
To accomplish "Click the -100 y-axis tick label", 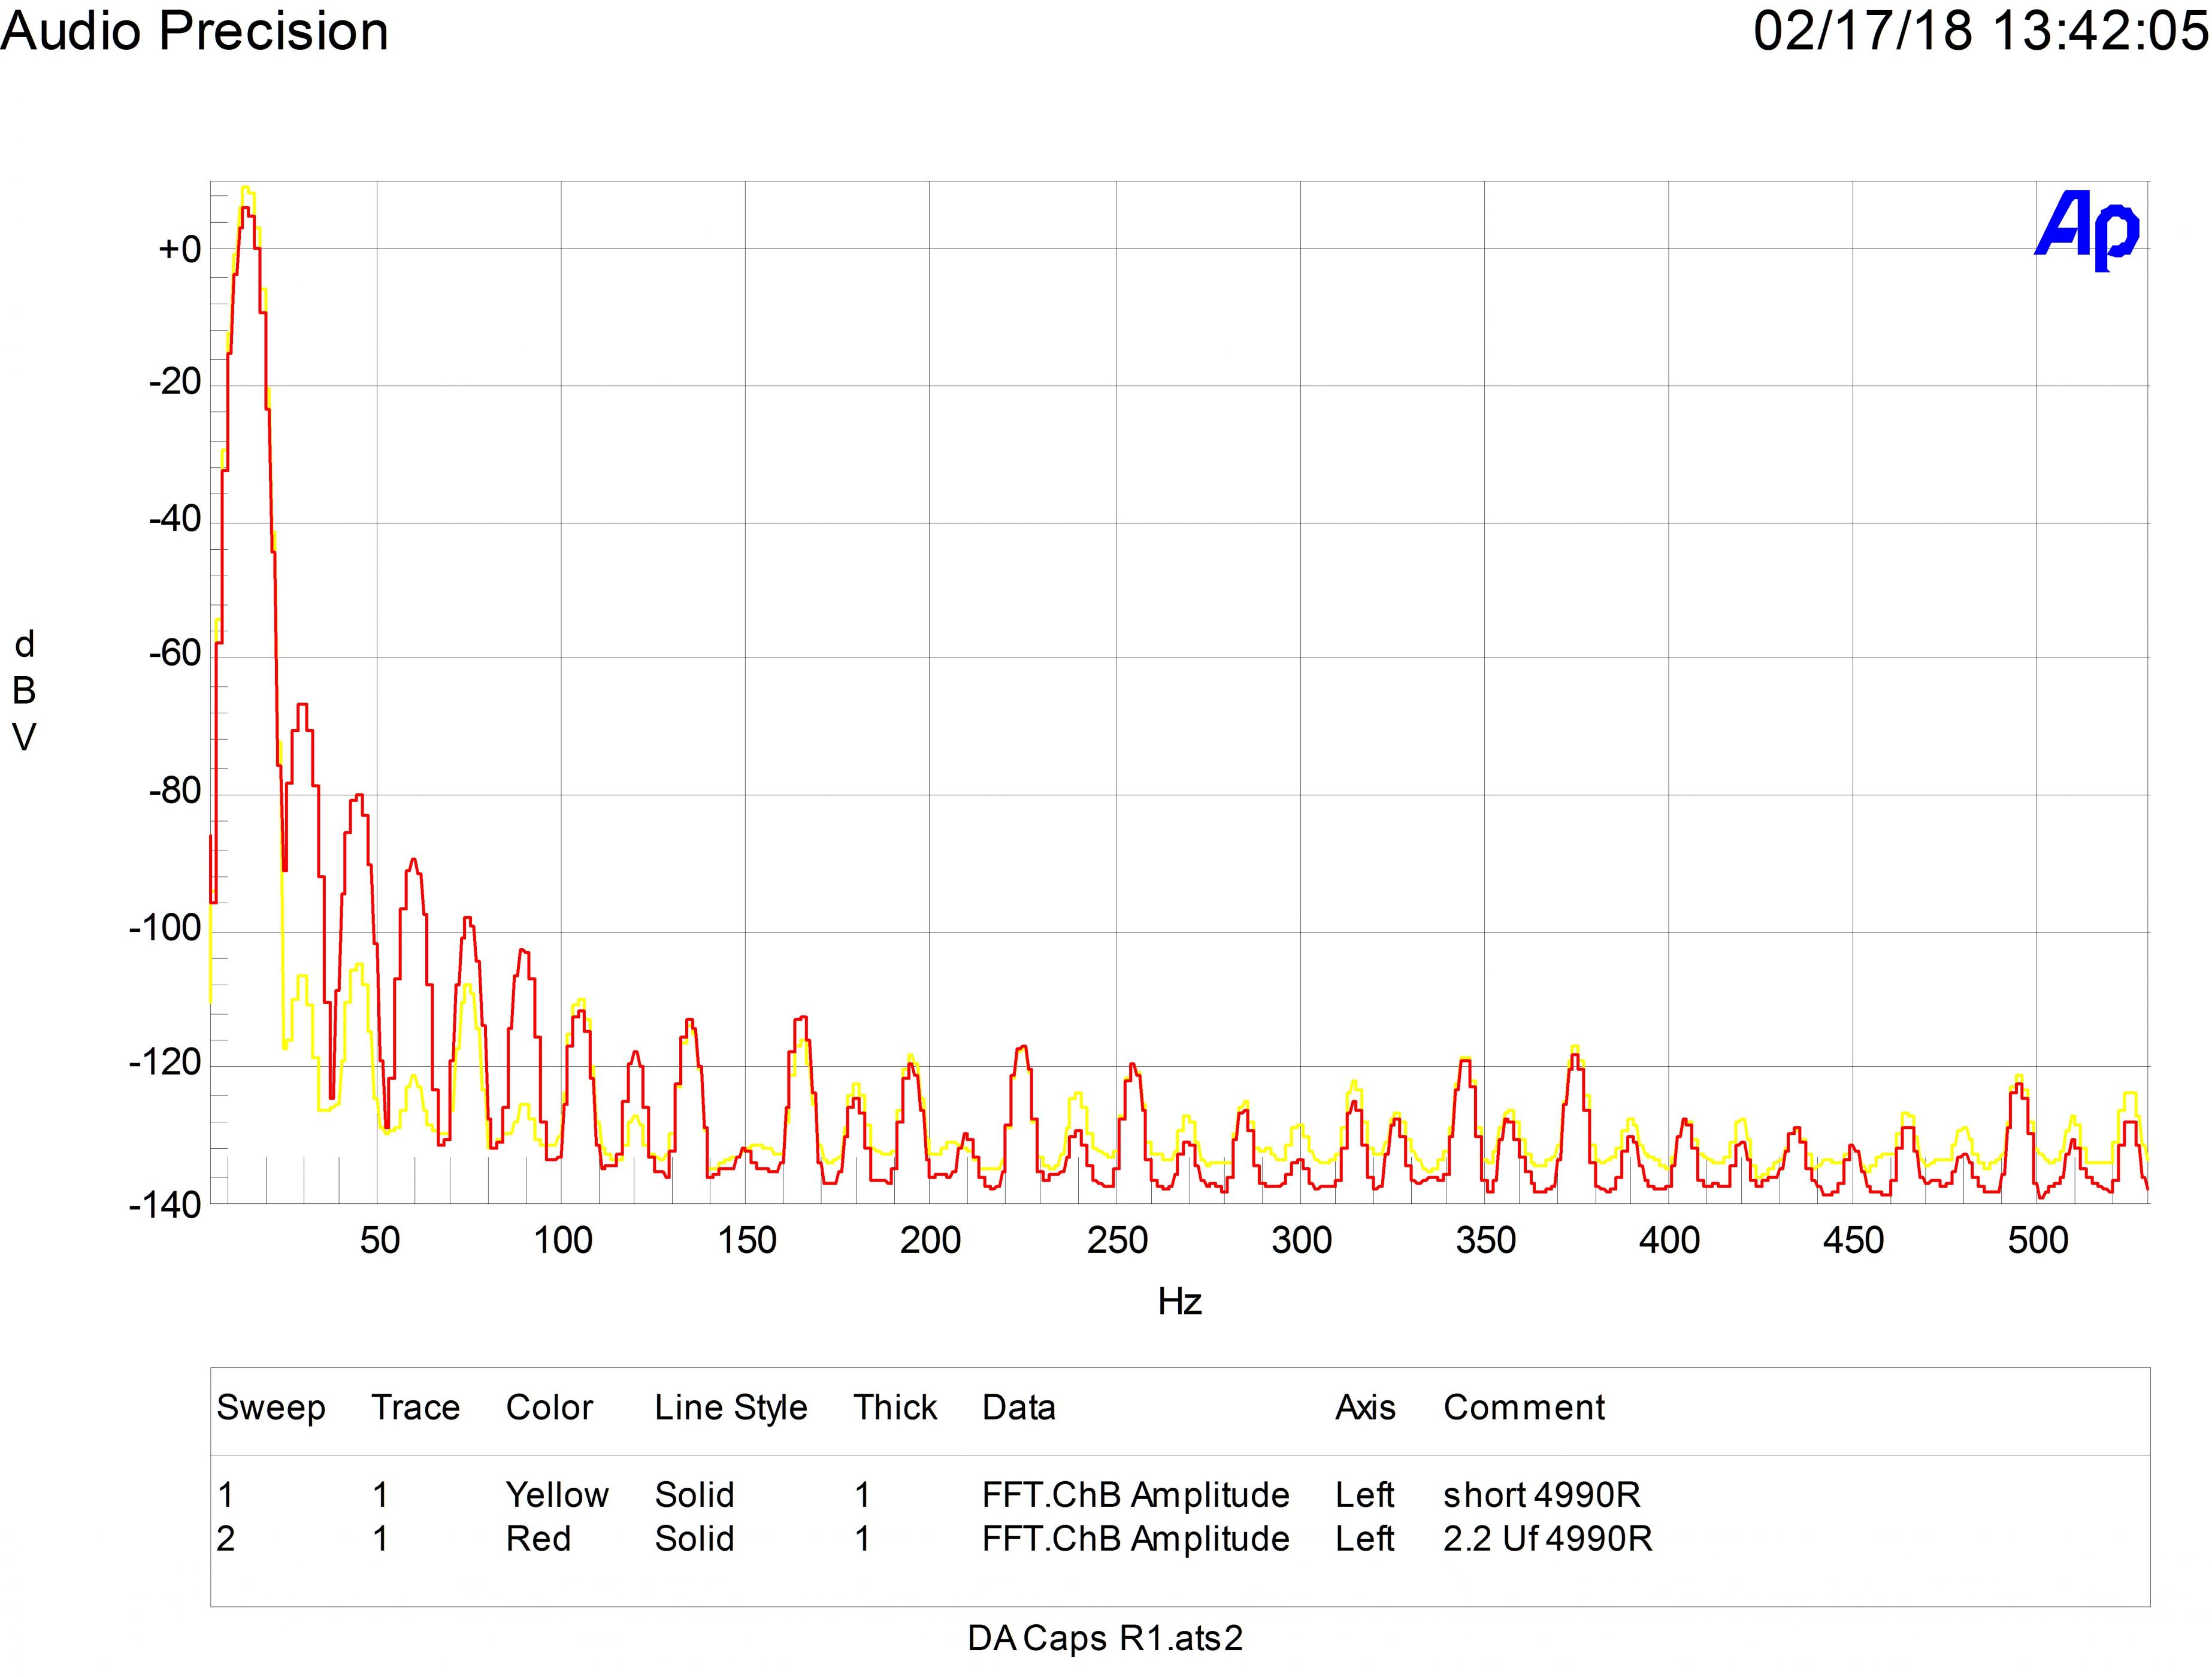I will [x=165, y=928].
